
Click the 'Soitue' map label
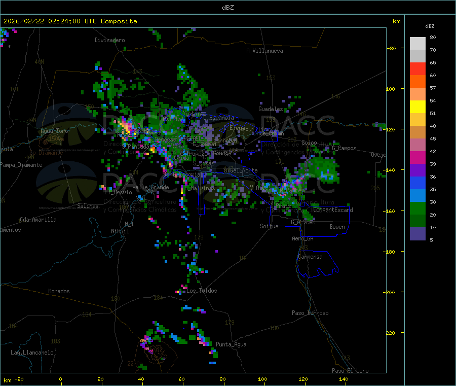point(269,226)
